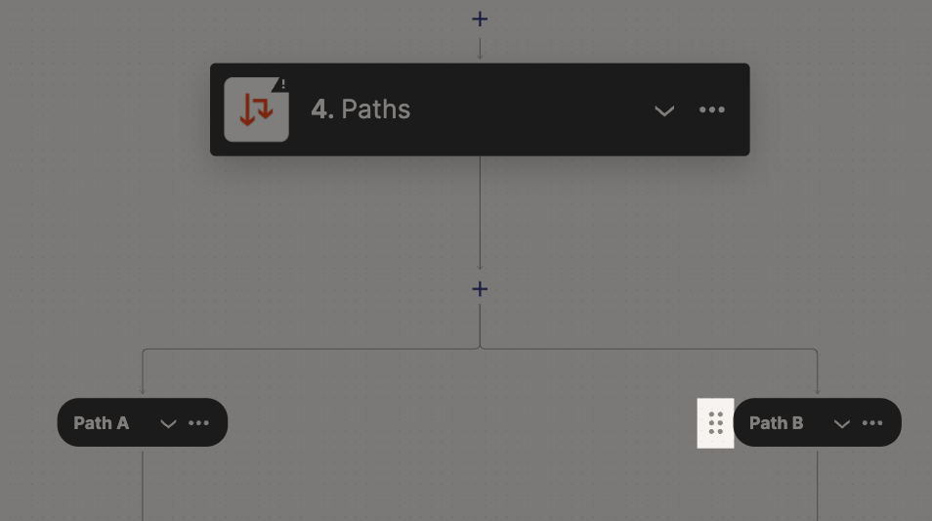Grab the Path B drag handle
Screen dimensions: 932x521
point(716,423)
